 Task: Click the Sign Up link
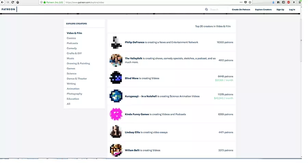[x=280, y=10]
